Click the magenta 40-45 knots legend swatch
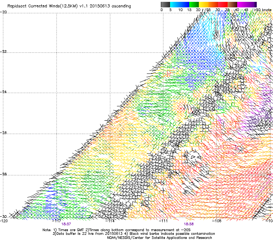 coord(242,4)
